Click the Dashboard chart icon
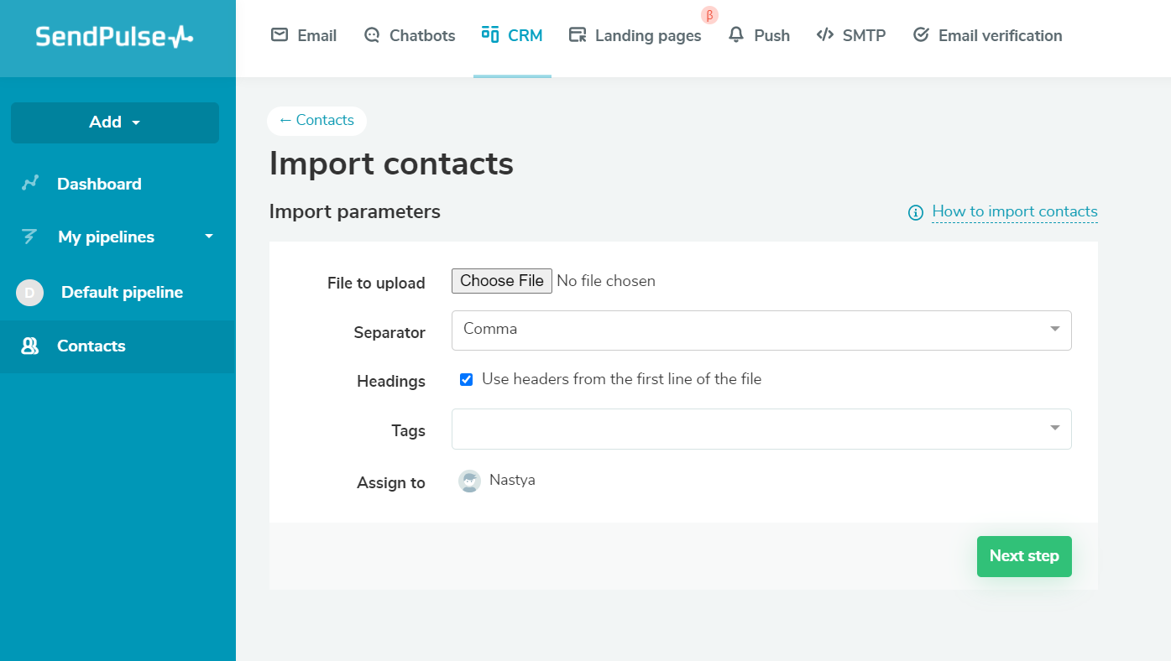The image size is (1171, 661). (30, 183)
